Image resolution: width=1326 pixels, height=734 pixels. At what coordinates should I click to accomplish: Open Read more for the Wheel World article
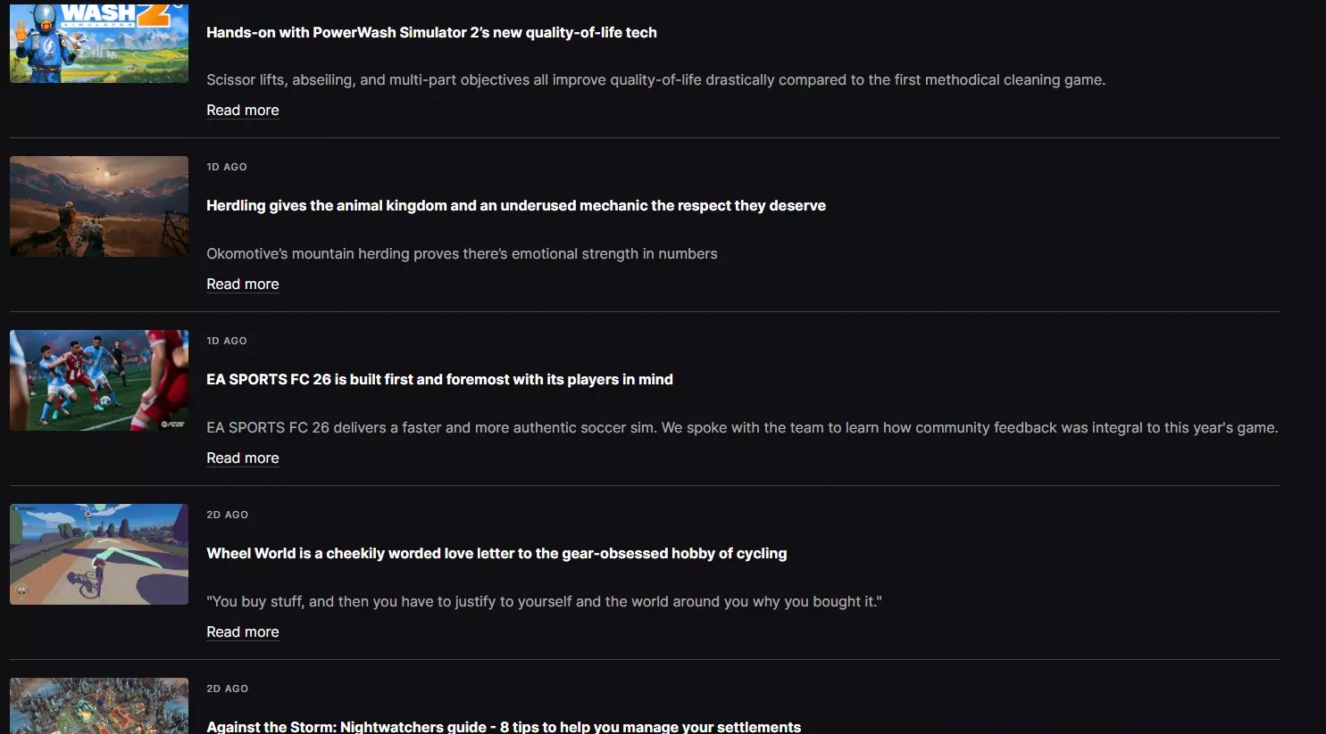pos(243,631)
